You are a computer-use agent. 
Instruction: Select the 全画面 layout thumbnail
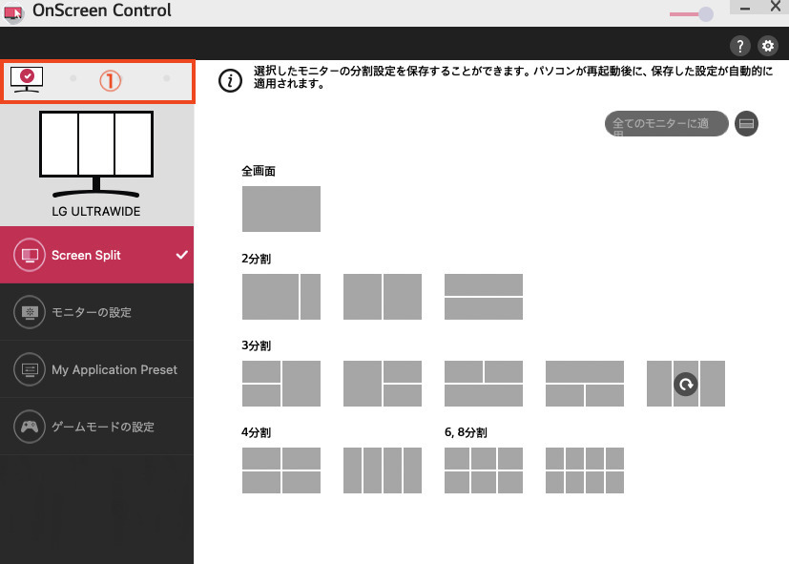[x=280, y=208]
